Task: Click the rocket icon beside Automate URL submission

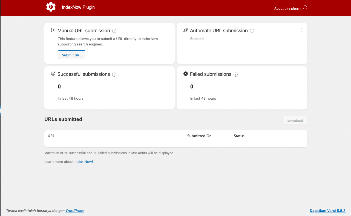Action: click(186, 30)
